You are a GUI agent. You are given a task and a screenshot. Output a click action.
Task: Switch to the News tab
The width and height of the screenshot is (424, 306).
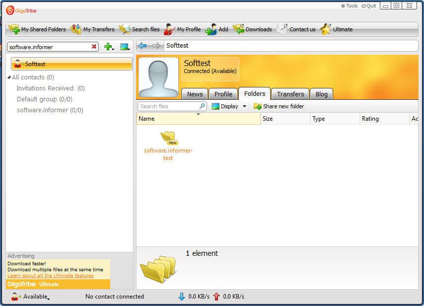(x=195, y=94)
